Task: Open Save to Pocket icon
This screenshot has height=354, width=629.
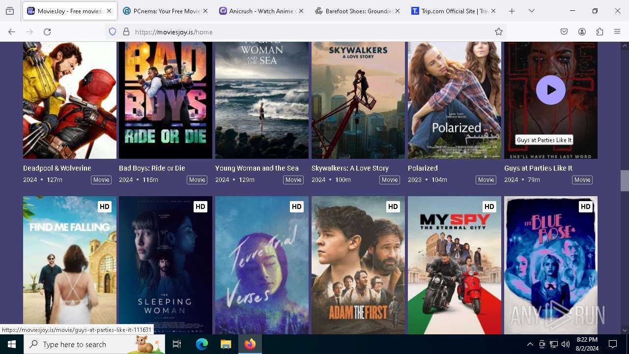Action: 564,31
